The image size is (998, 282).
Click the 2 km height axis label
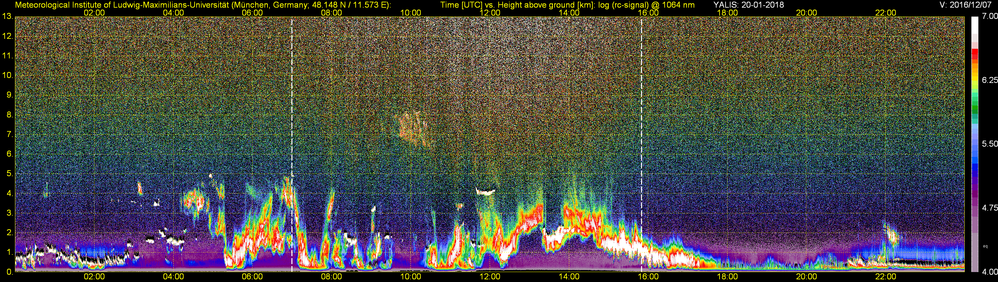tap(9, 233)
